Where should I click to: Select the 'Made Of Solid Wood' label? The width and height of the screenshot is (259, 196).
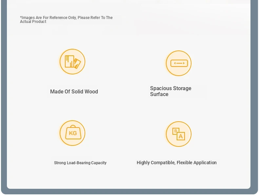[74, 92]
